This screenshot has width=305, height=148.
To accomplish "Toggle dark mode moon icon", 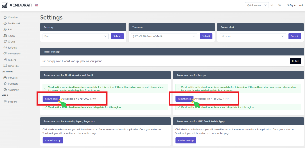I will click(x=280, y=5).
